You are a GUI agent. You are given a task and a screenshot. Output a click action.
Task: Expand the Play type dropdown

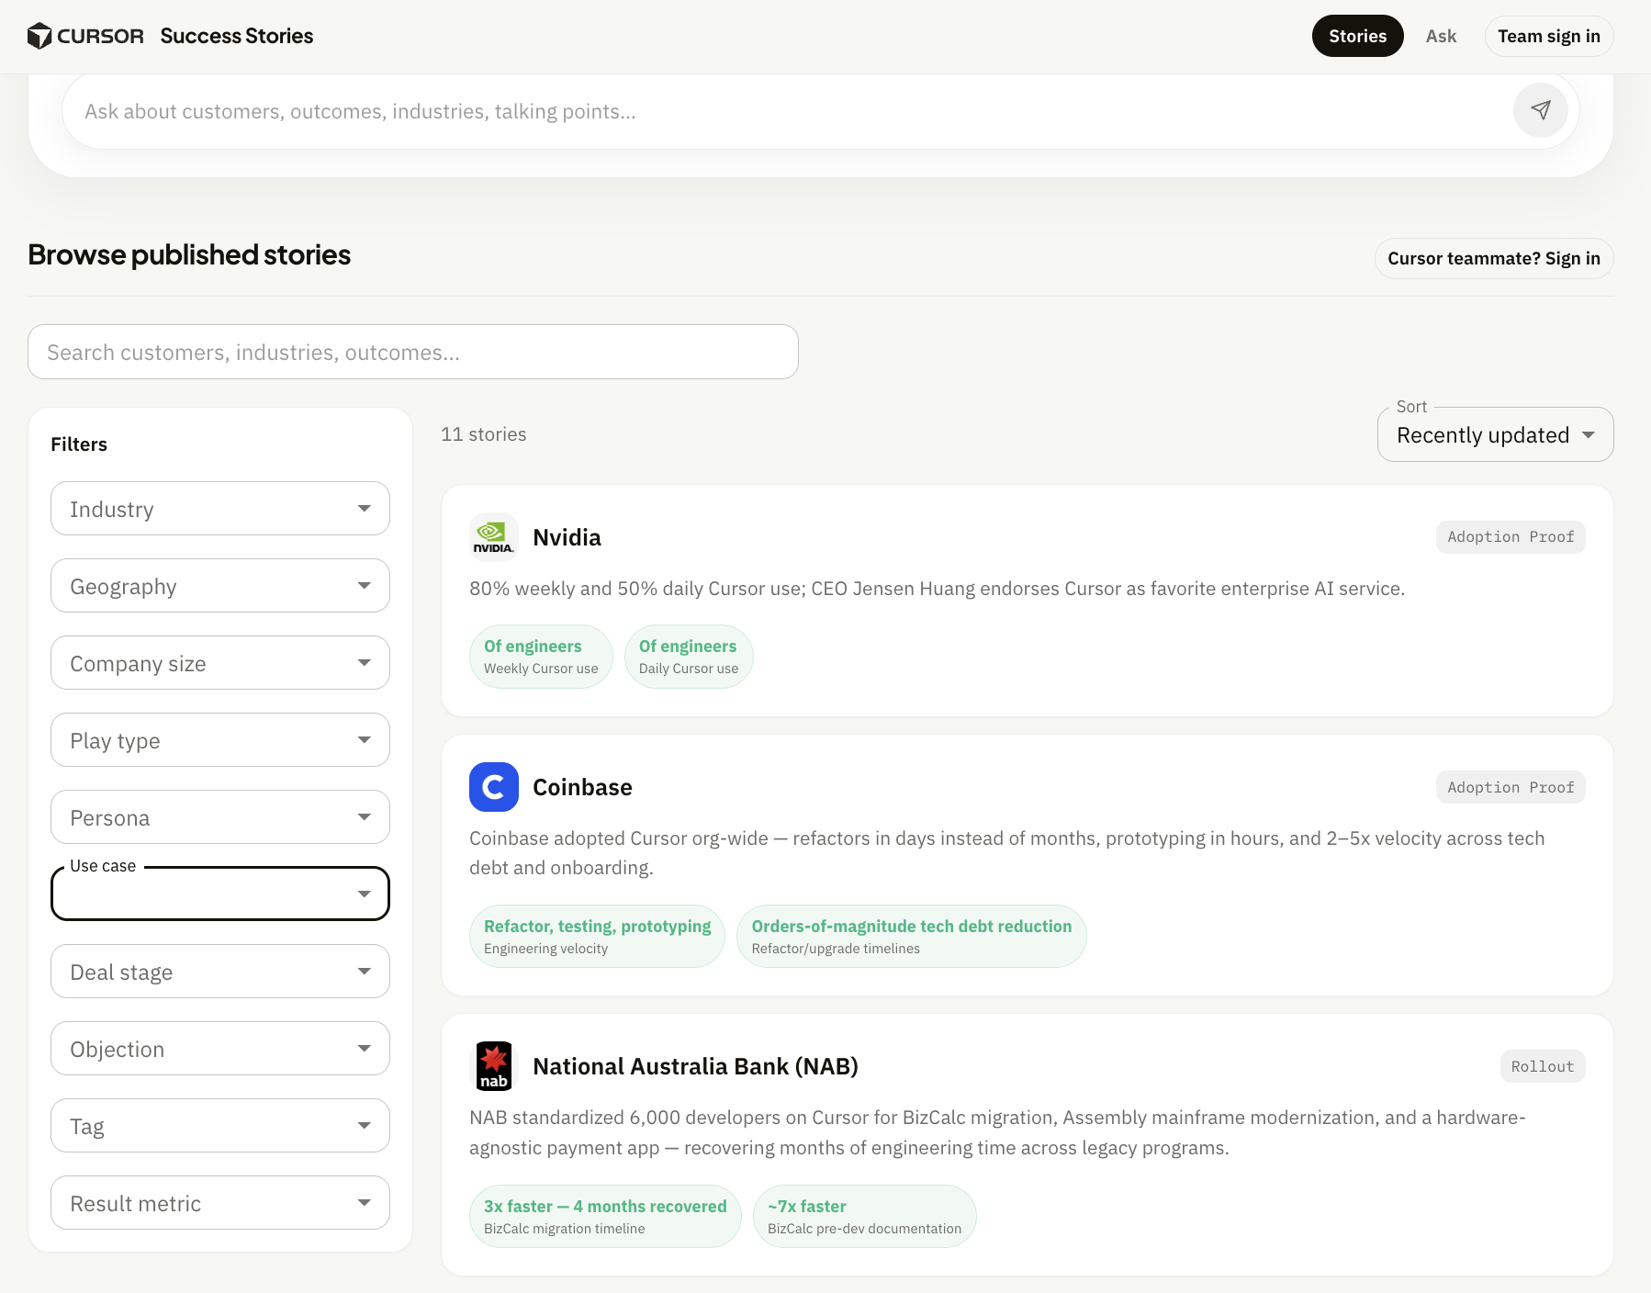220,740
